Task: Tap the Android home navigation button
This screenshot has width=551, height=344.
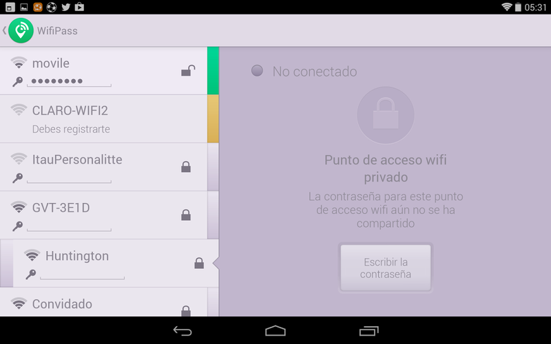Action: tap(275, 331)
